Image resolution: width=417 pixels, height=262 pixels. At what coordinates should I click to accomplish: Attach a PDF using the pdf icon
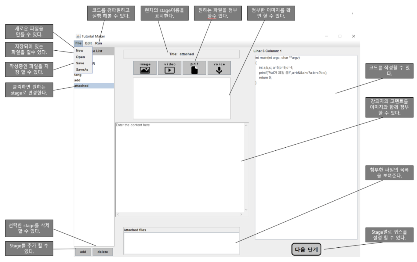[194, 67]
